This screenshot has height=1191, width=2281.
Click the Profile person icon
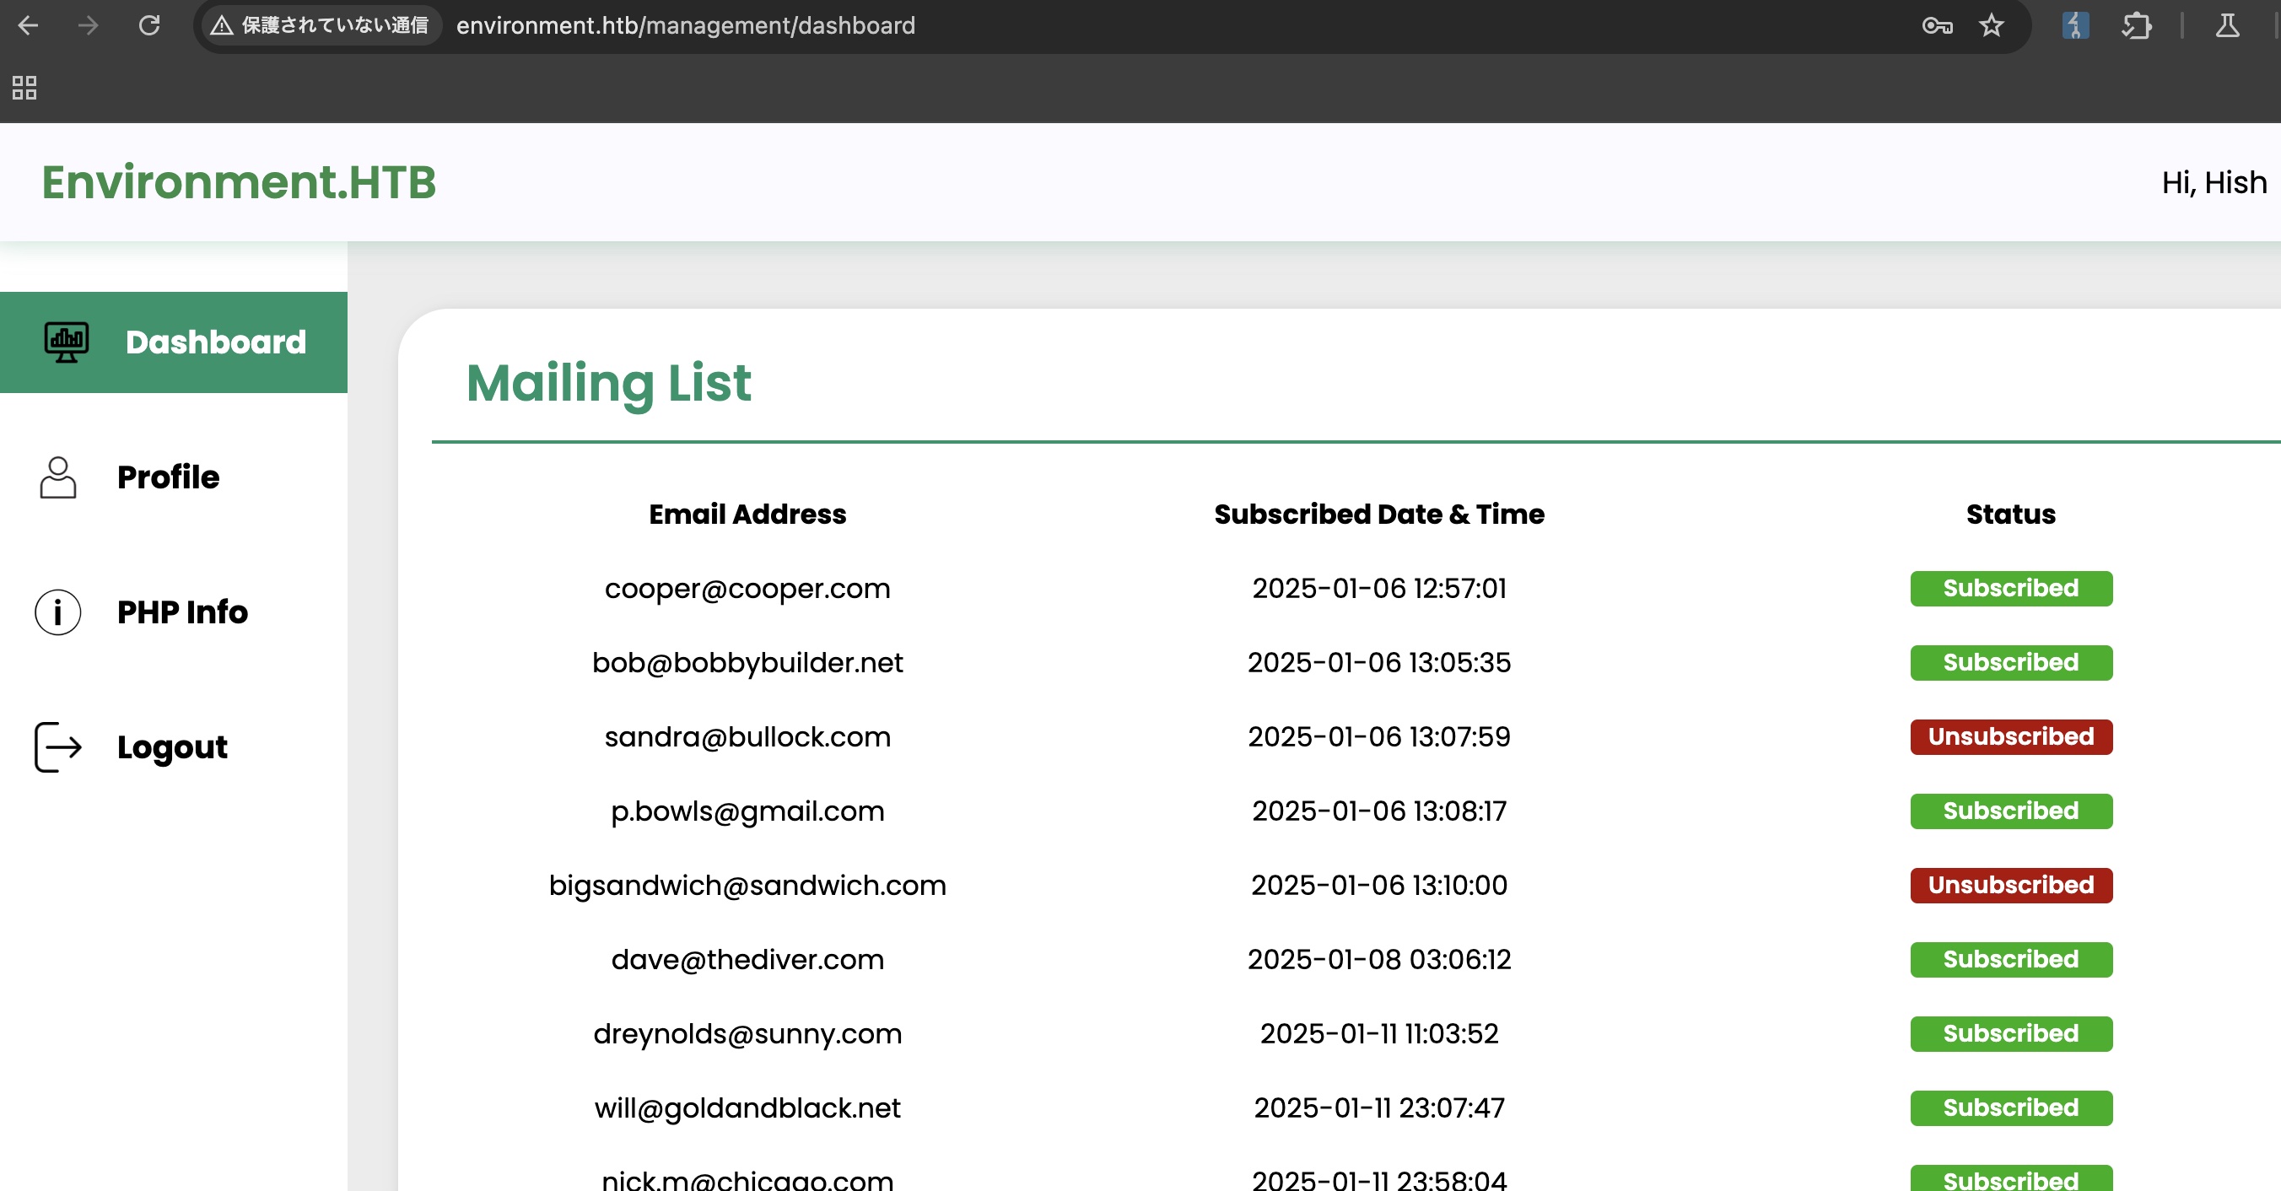pyautogui.click(x=58, y=477)
